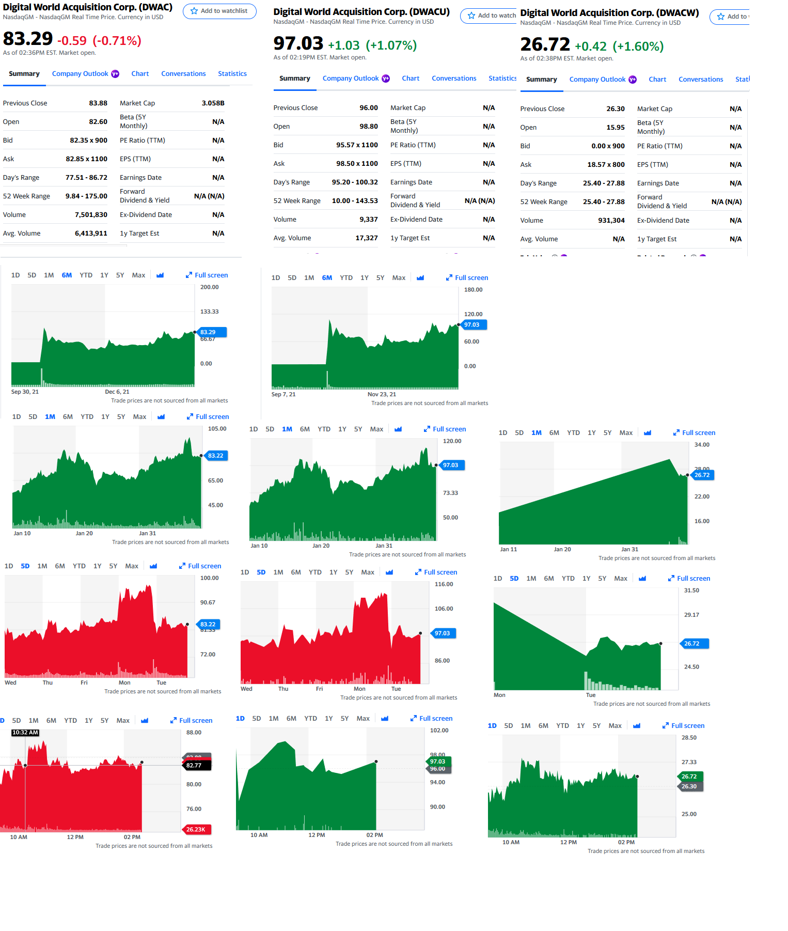788x931 pixels.
Task: Click the star icon in DWAC Add to watchlist
Action: click(x=194, y=11)
